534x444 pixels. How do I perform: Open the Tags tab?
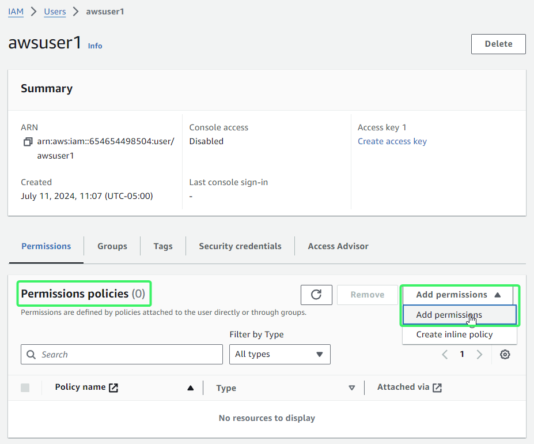coord(163,246)
